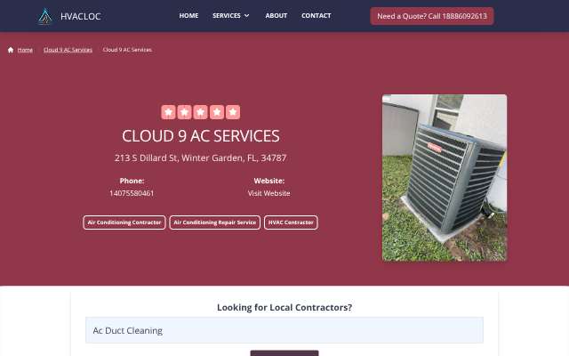This screenshot has height=356, width=569.
Task: Click the Phone: label
Action: pos(132,181)
